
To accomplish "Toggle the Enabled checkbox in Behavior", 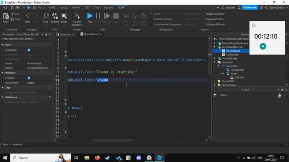I will 29,78.
